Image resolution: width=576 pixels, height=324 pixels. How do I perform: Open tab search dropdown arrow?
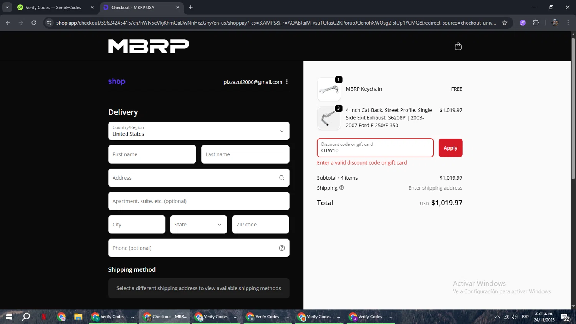(x=7, y=7)
